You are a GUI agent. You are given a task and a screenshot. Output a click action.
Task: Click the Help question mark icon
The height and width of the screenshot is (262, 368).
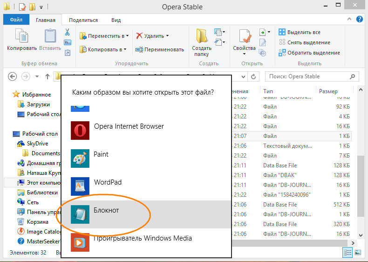coord(359,19)
